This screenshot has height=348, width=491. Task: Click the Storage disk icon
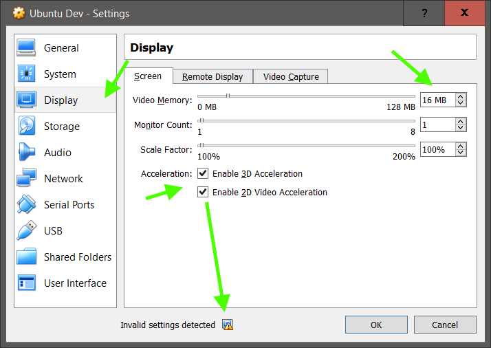[26, 126]
